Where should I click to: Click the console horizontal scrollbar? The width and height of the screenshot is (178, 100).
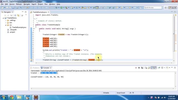[x=102, y=89]
